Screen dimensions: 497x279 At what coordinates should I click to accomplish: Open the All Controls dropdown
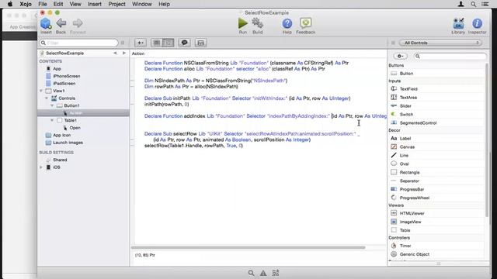tap(440, 43)
